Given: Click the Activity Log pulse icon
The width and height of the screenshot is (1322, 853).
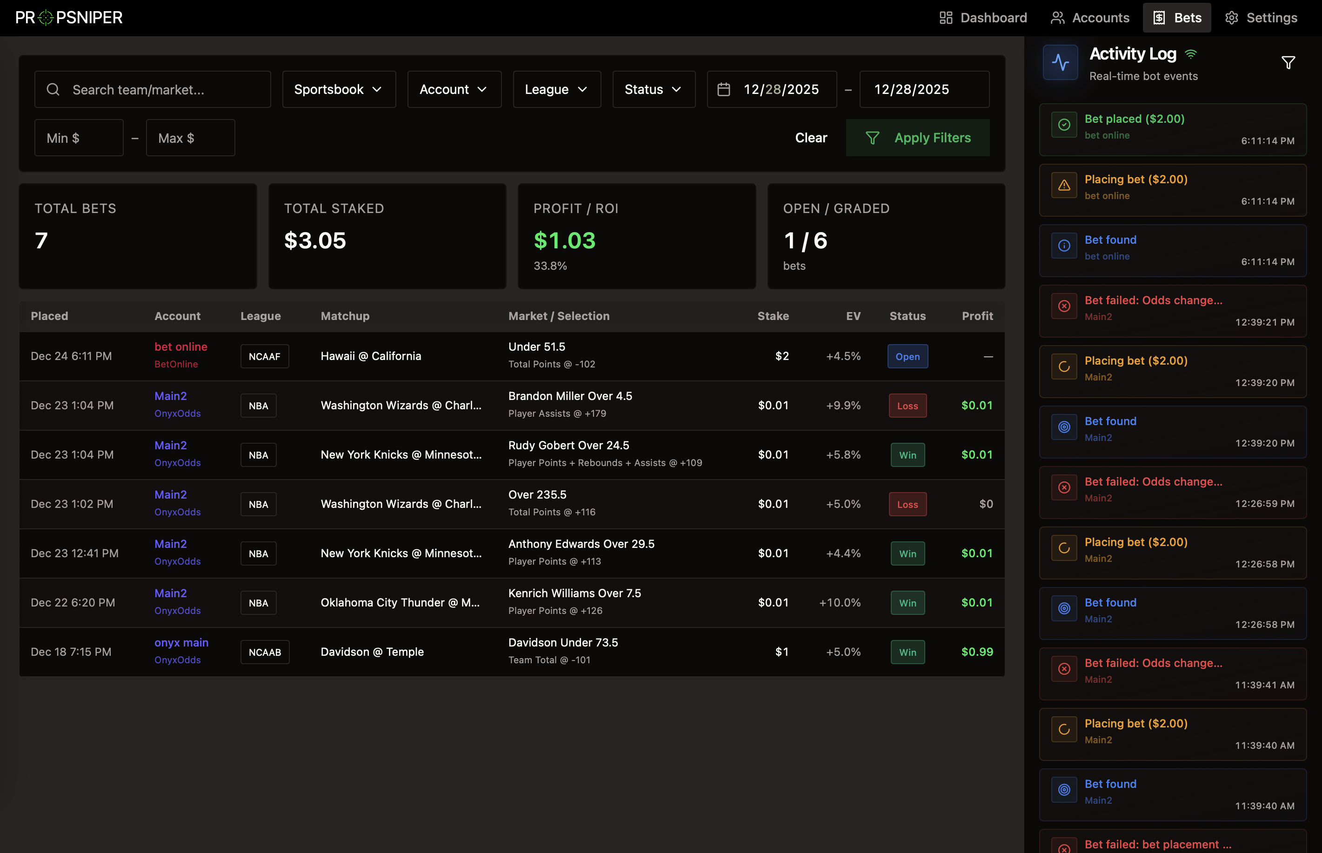Looking at the screenshot, I should [x=1060, y=62].
